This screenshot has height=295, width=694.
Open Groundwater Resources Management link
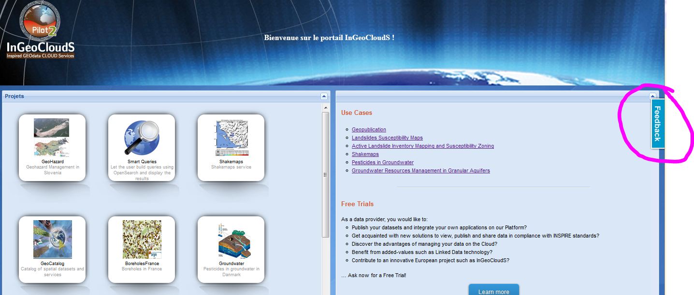point(421,170)
